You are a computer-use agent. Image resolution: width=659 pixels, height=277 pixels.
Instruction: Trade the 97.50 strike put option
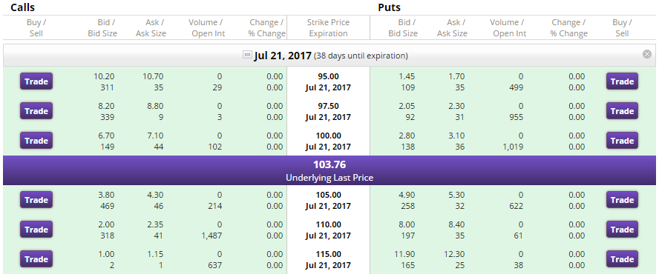tap(622, 111)
